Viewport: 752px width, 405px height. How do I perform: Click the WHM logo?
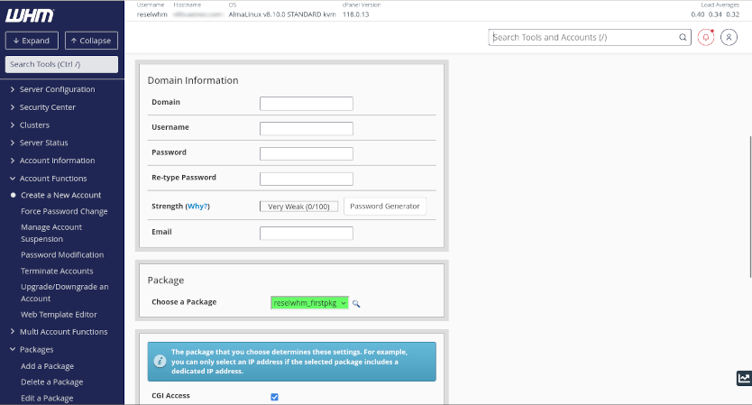click(30, 15)
